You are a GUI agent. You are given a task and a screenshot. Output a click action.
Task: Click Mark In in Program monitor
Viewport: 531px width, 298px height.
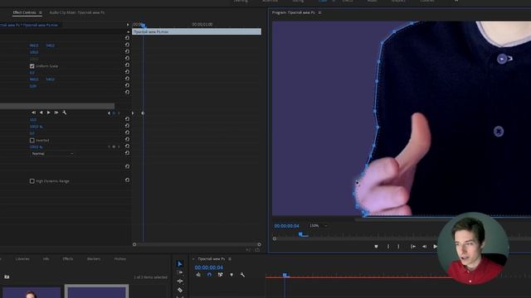(x=388, y=247)
